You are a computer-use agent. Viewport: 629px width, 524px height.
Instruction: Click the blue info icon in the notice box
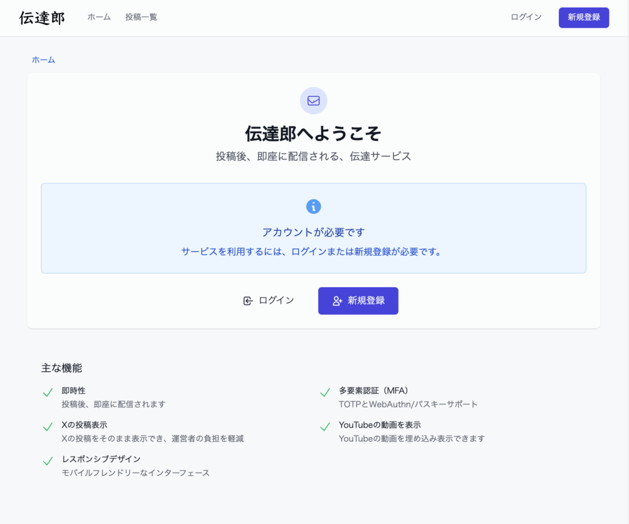(313, 207)
